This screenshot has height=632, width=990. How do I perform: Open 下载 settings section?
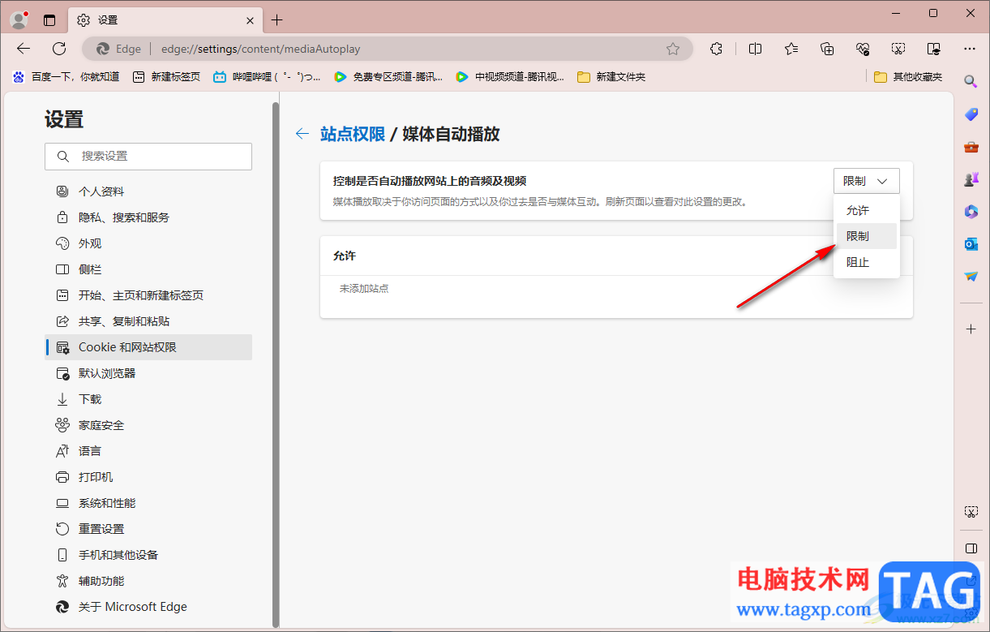148,399
